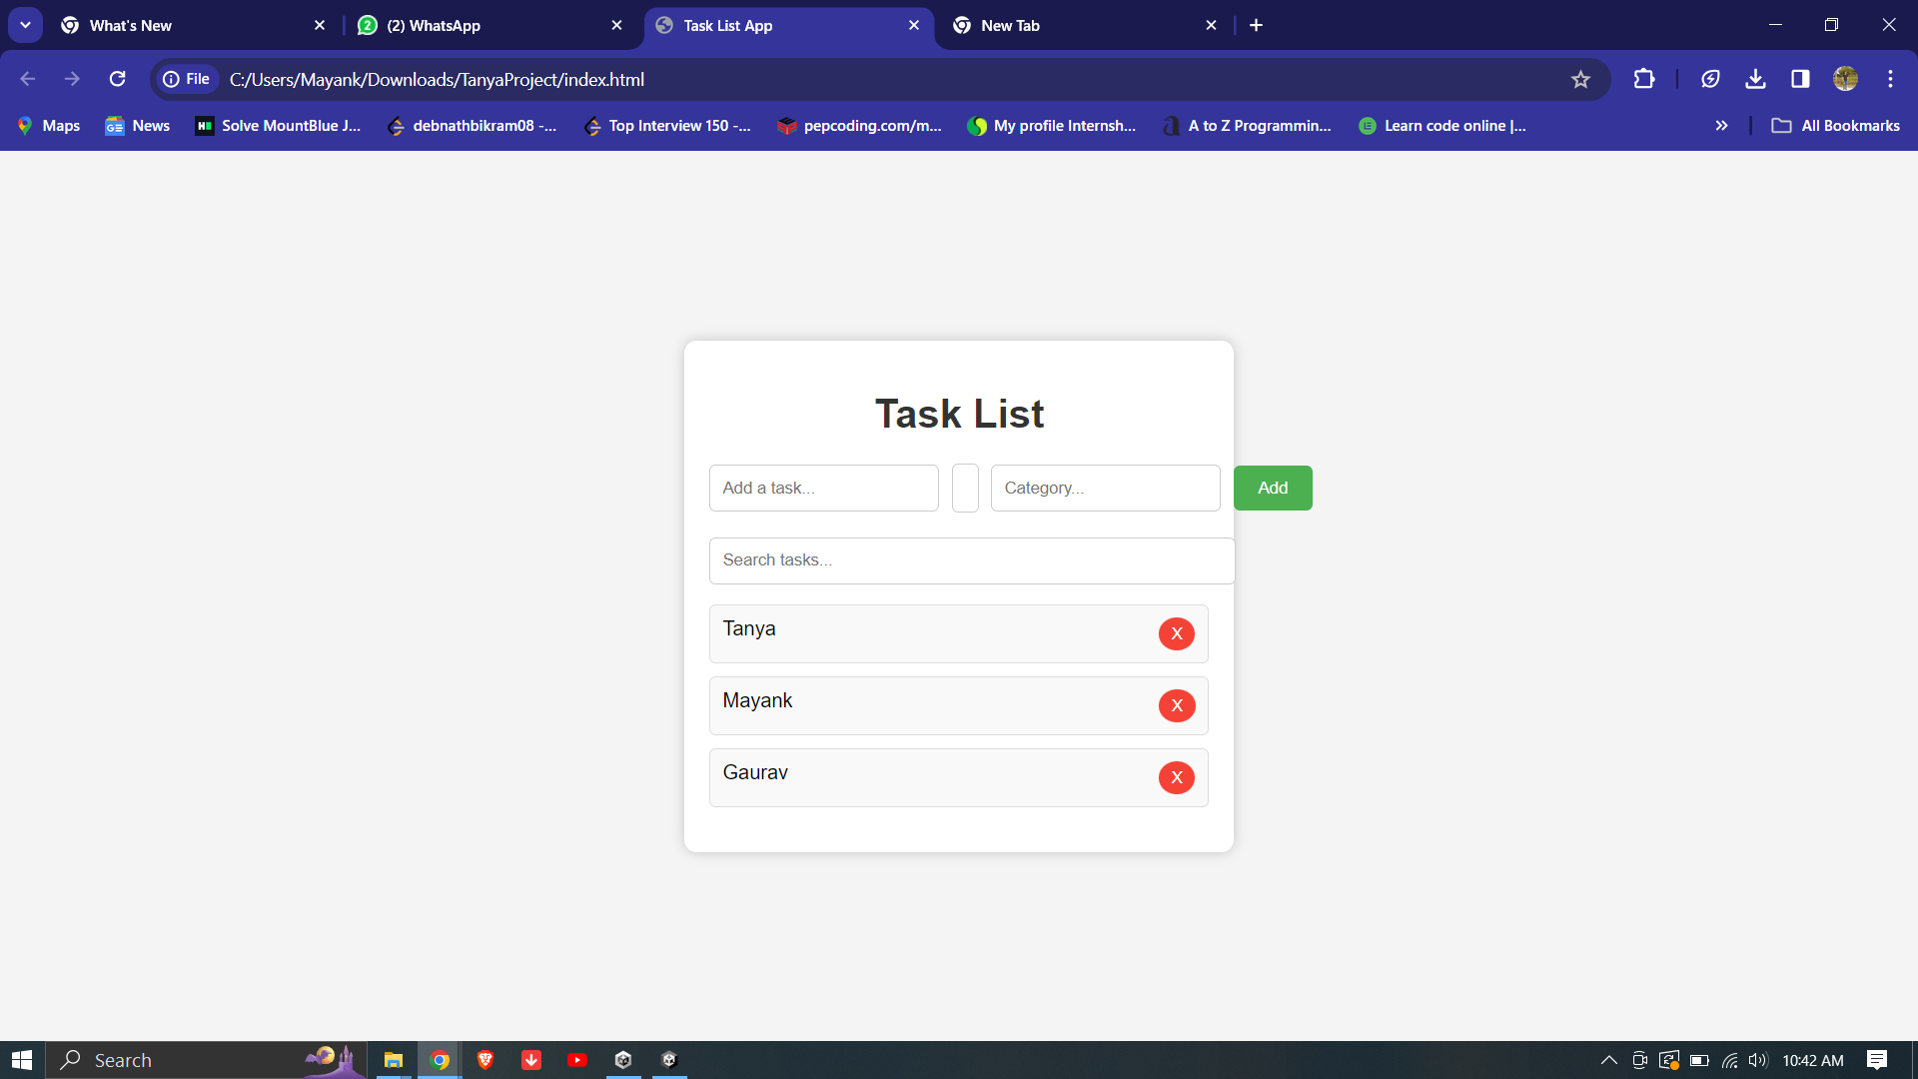Viewport: 1918px width, 1079px height.
Task: Check the small box between task inputs
Action: pyautogui.click(x=964, y=488)
